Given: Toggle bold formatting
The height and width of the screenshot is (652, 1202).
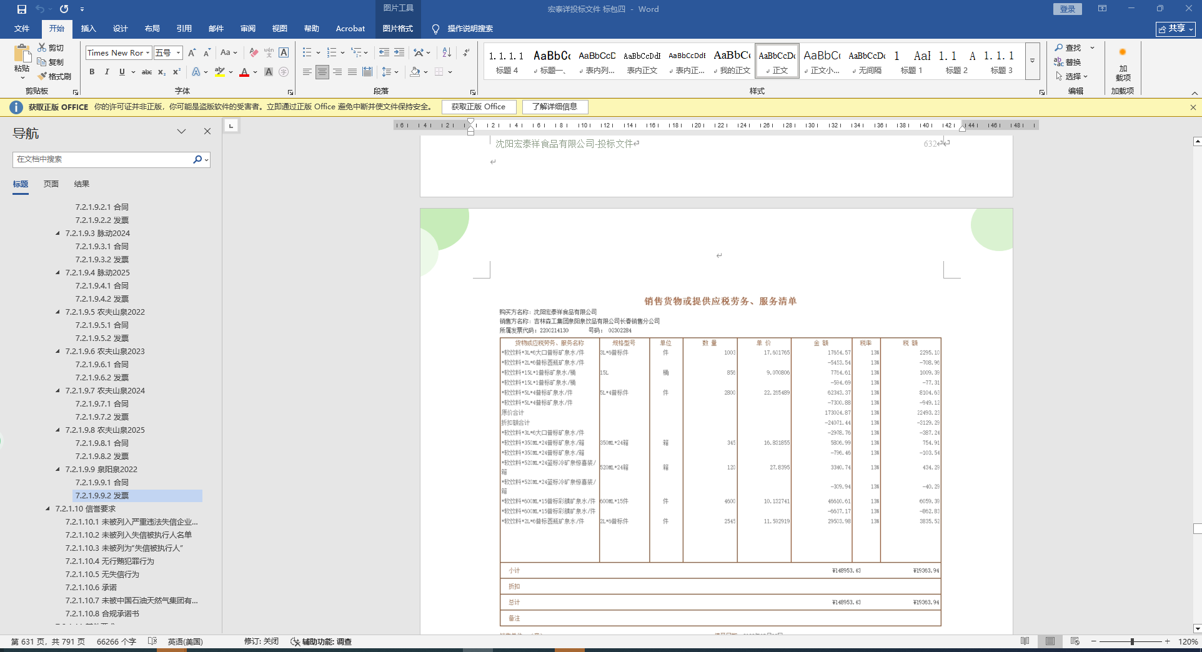Looking at the screenshot, I should [x=92, y=72].
